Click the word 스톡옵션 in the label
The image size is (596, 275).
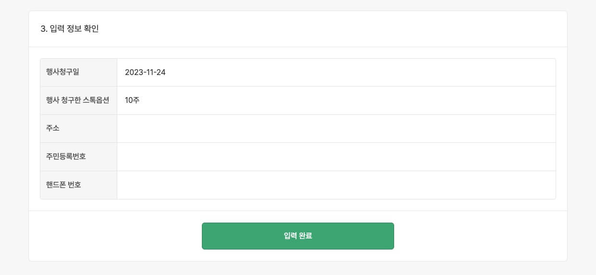point(96,100)
